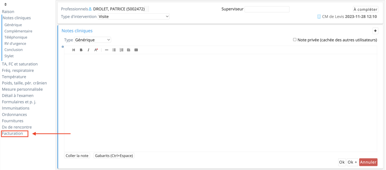Click the Notes cliniques panel heading
This screenshot has width=386, height=170.
pos(77,31)
